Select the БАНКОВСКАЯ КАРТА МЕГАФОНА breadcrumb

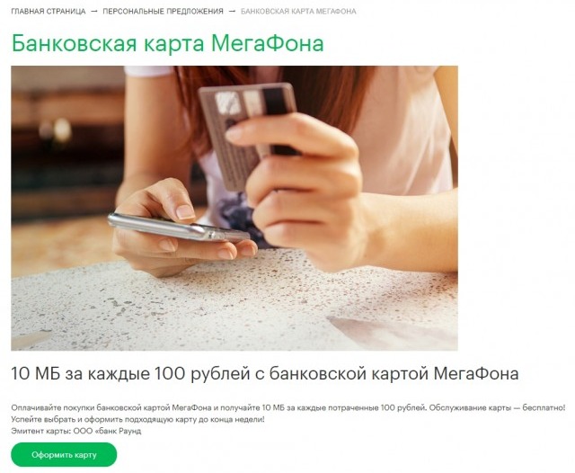[x=298, y=12]
